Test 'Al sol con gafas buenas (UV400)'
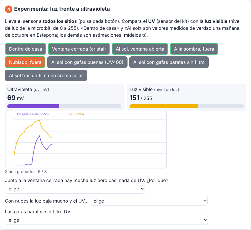Screen dimensions: 251x230 point(87,62)
